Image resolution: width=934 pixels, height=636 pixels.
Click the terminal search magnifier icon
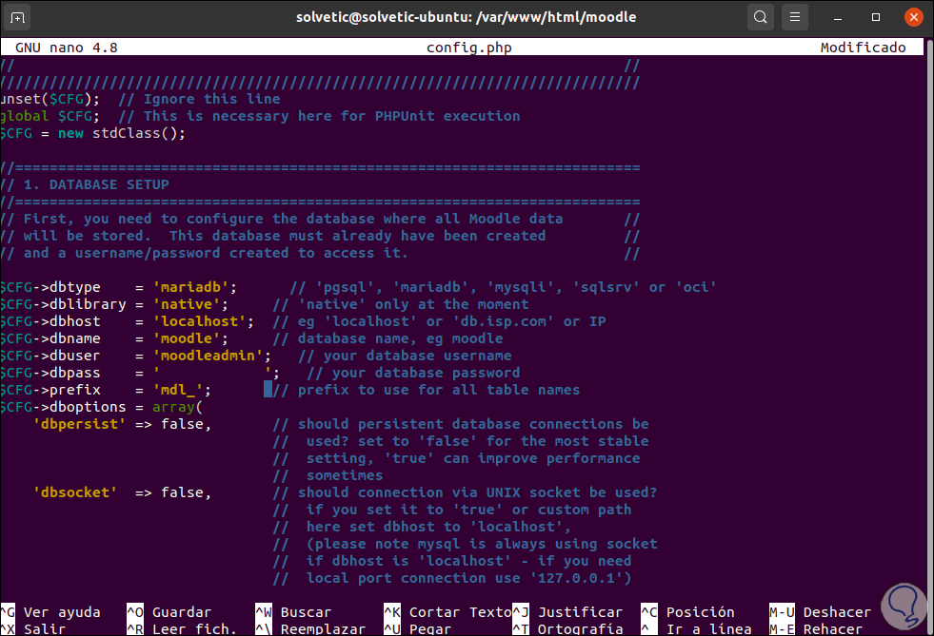coord(761,17)
